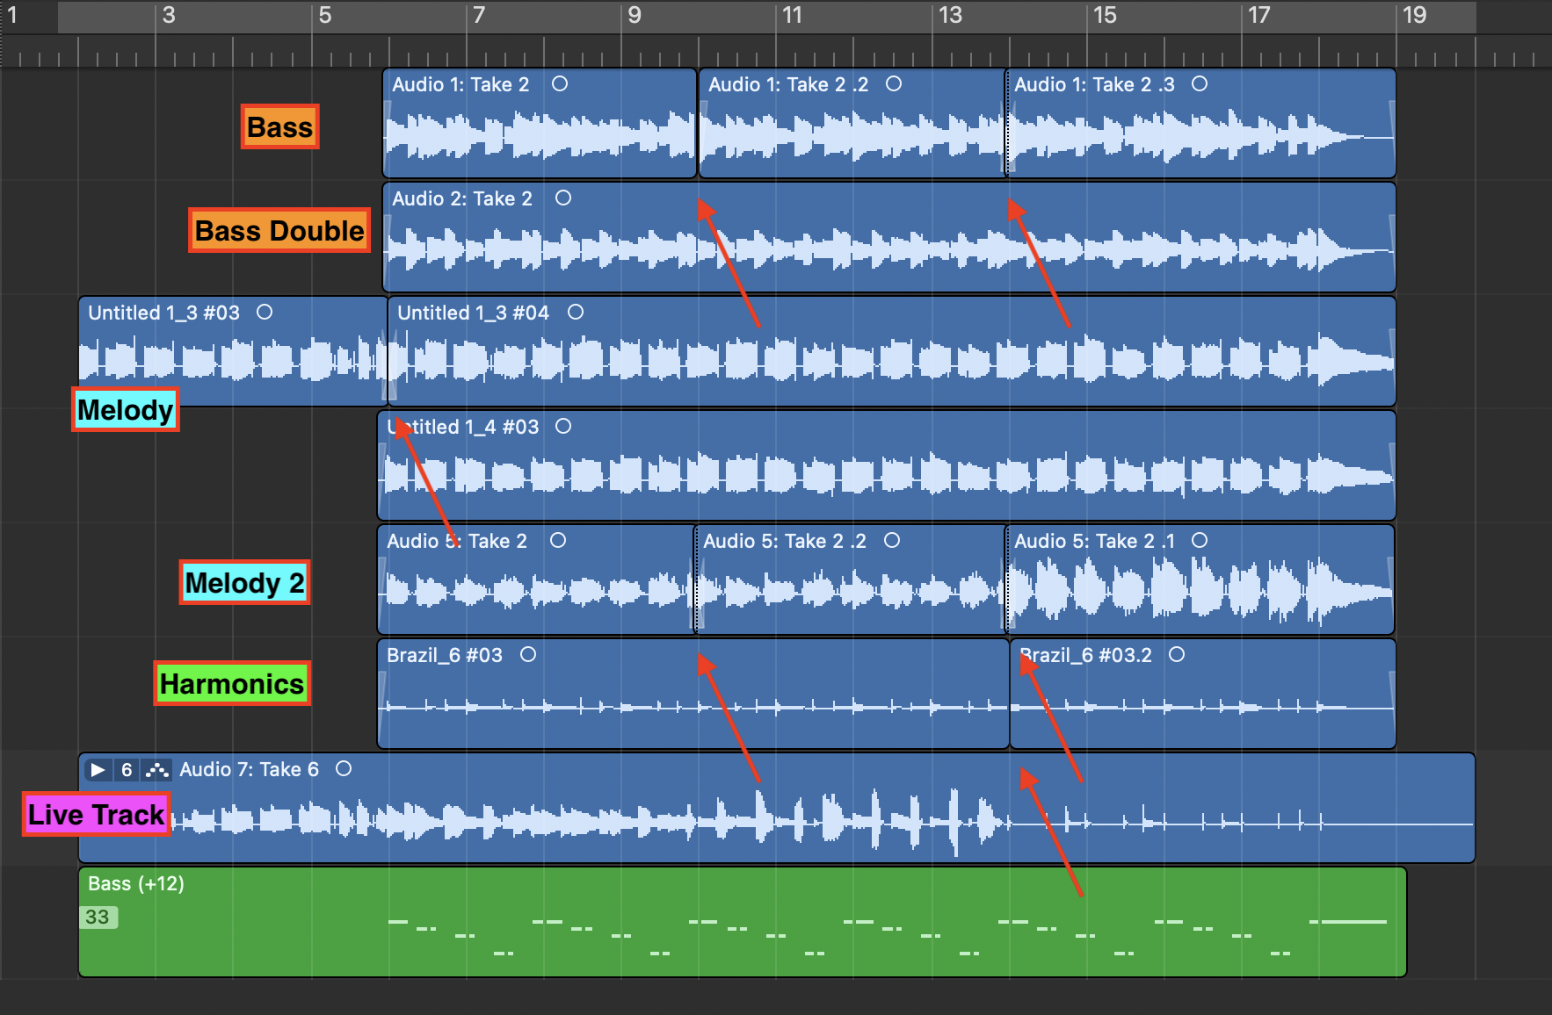
Task: Select the Untitled 1_3 #04 region name
Action: coord(473,313)
